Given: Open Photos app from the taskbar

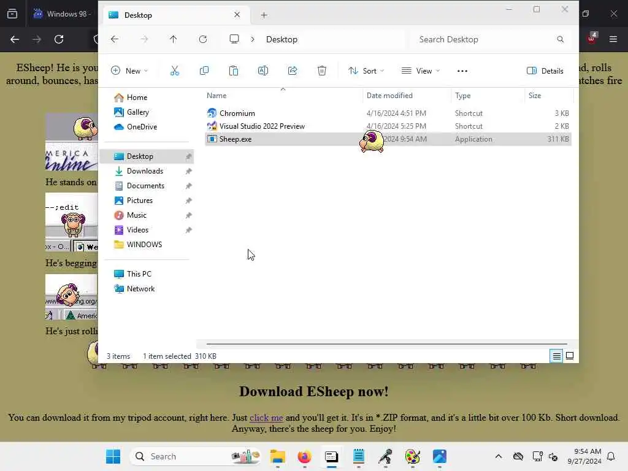Looking at the screenshot, I should pos(439,456).
